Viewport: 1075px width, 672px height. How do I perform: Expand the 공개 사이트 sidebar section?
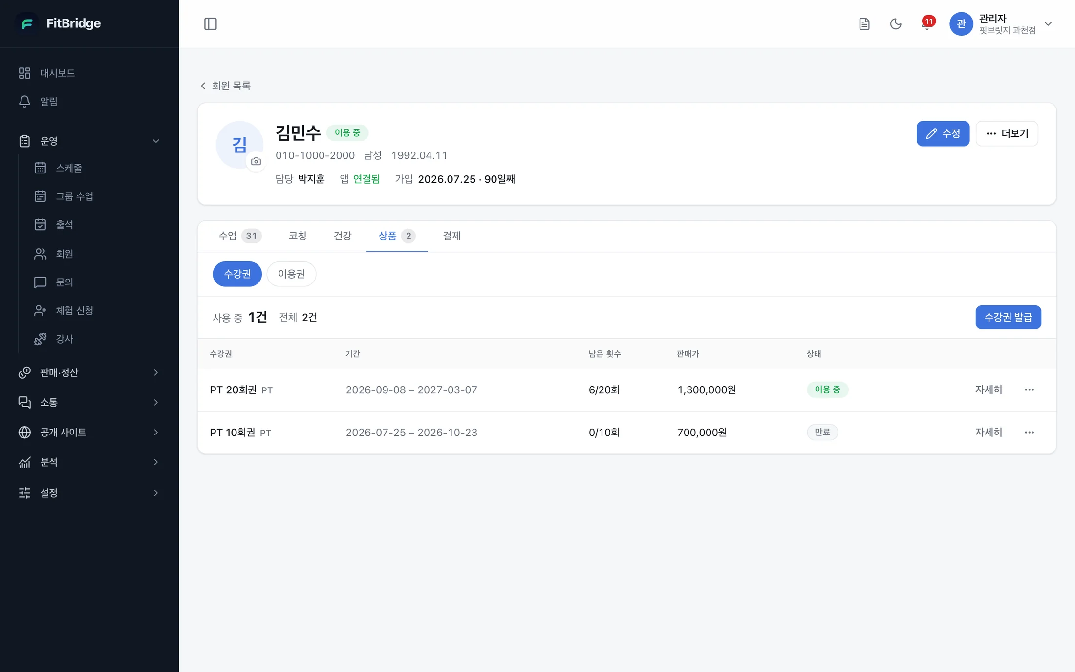pyautogui.click(x=89, y=432)
